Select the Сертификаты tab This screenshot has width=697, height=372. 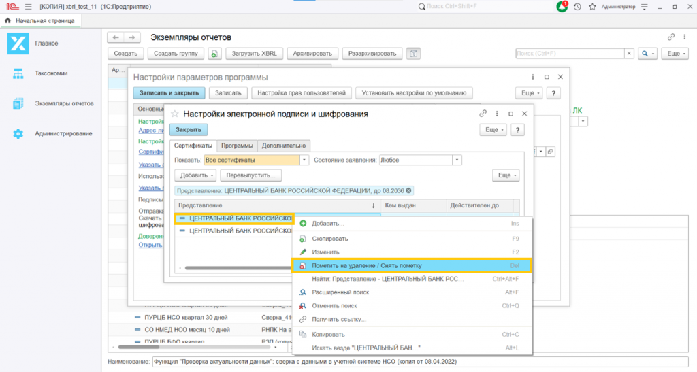pos(193,146)
